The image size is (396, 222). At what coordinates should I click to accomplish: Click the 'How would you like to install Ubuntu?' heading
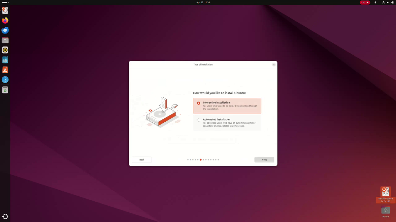[219, 93]
